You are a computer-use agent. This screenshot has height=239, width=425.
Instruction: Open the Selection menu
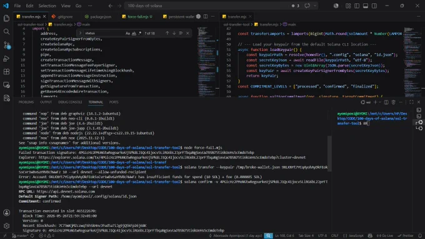coord(47,6)
